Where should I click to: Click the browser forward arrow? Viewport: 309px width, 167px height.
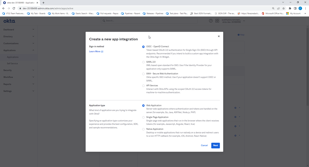pyautogui.click(x=9, y=8)
